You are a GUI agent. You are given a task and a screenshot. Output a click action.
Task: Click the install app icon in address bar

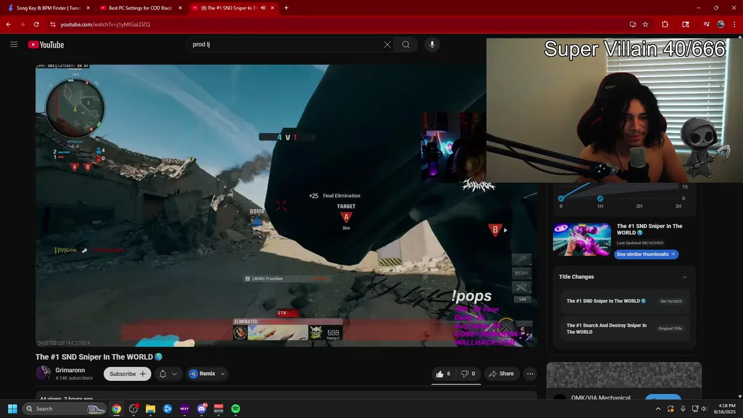tap(633, 24)
